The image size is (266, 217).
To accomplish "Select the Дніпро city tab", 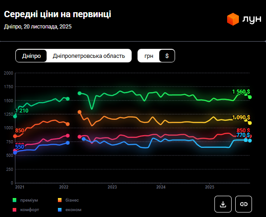I will click(x=31, y=56).
